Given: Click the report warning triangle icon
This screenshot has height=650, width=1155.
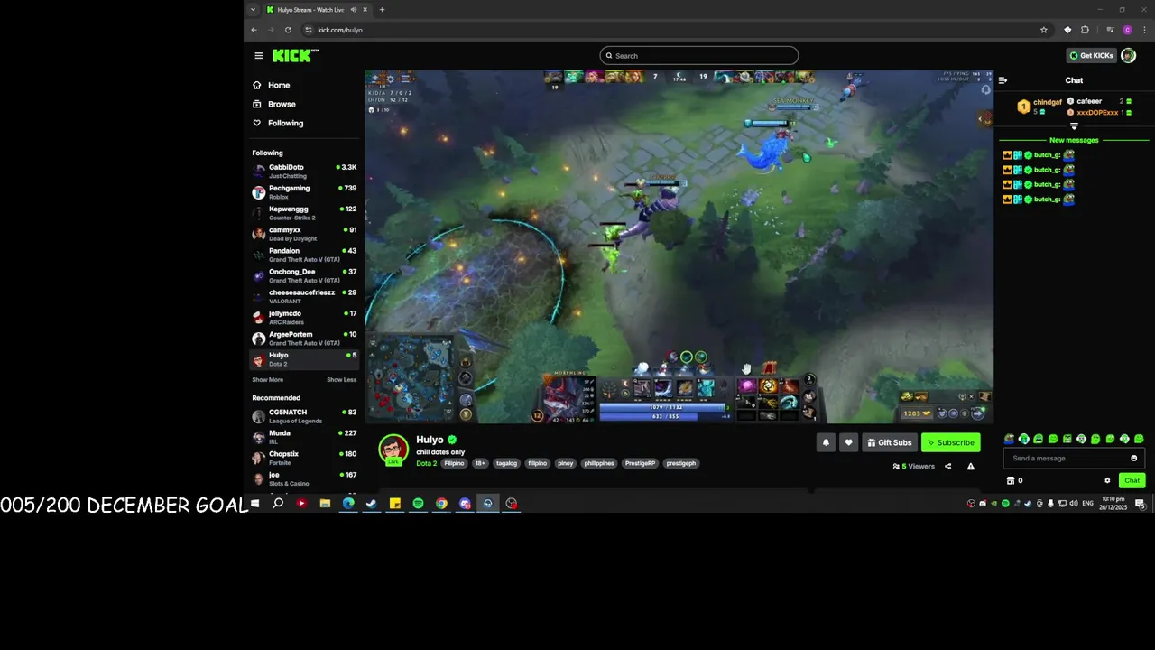Looking at the screenshot, I should (970, 467).
